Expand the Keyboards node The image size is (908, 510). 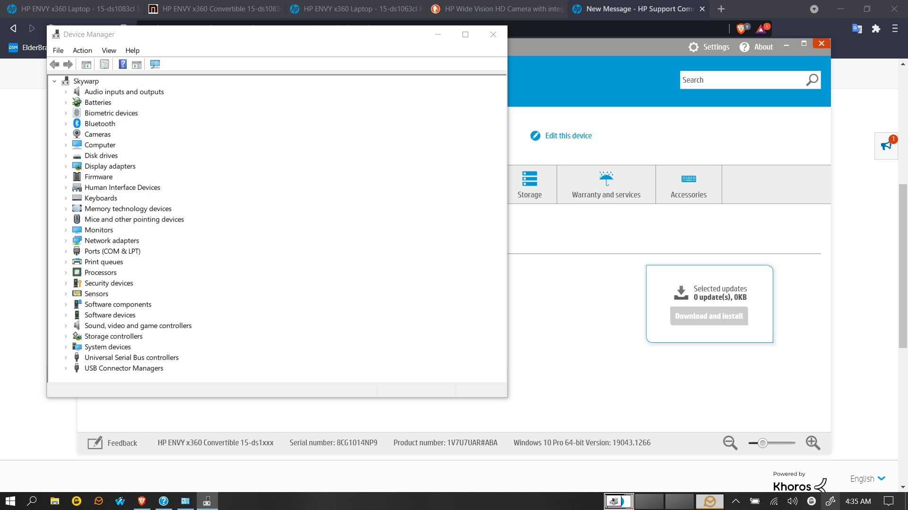click(66, 198)
